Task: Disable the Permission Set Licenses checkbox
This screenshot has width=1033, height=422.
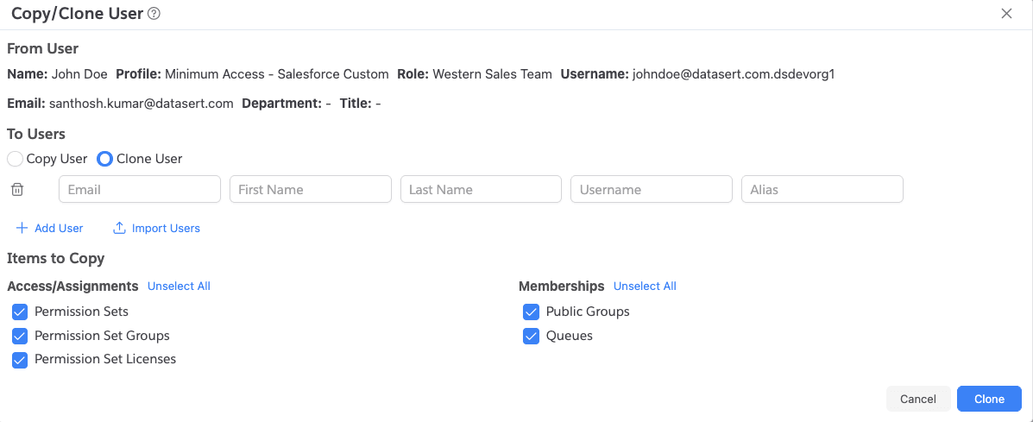Action: 20,360
